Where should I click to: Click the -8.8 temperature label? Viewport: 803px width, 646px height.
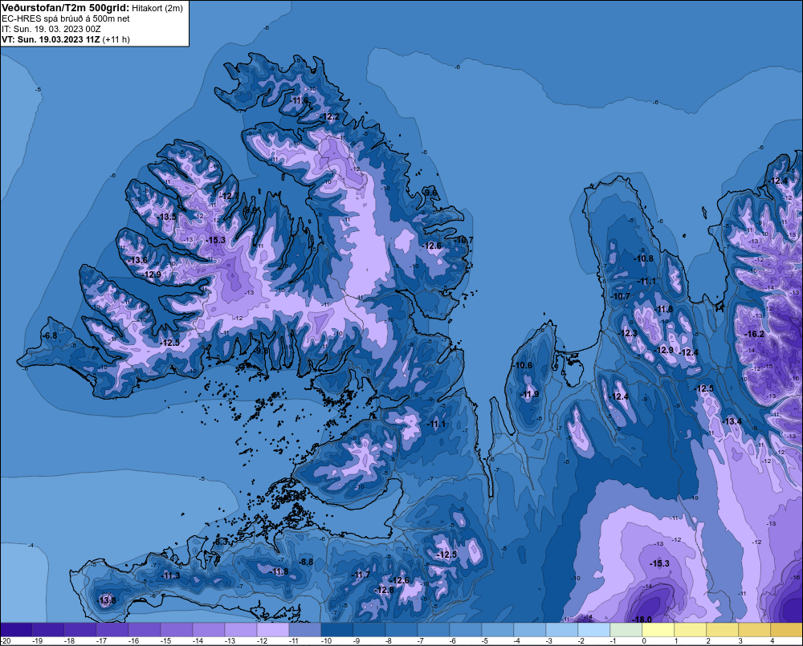click(x=306, y=562)
